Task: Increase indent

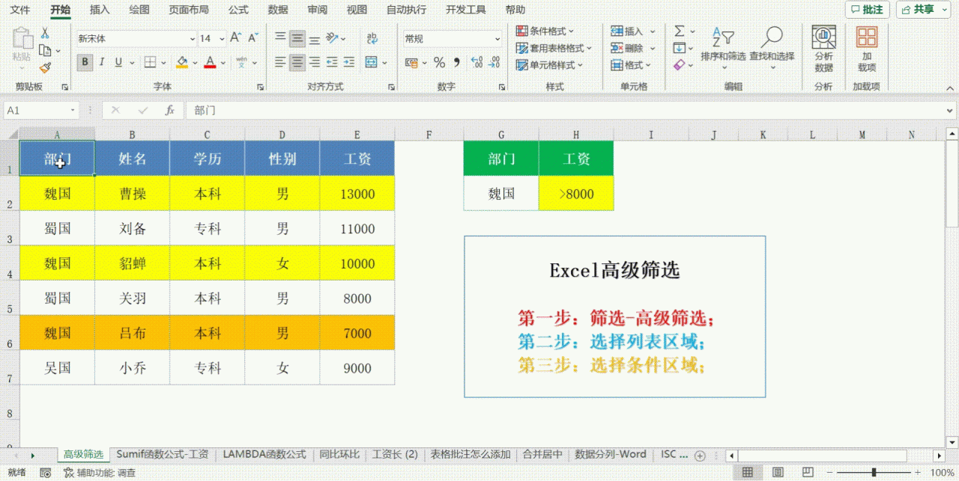Action: 350,62
